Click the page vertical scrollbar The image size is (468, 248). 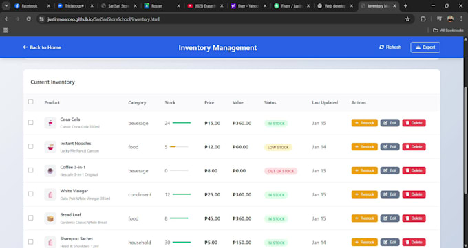[466, 140]
